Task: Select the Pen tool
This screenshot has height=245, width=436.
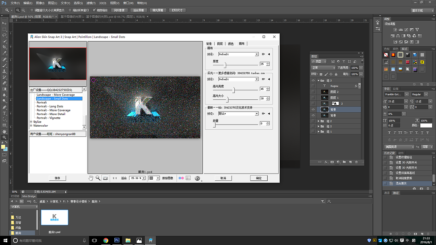Action: (x=5, y=107)
